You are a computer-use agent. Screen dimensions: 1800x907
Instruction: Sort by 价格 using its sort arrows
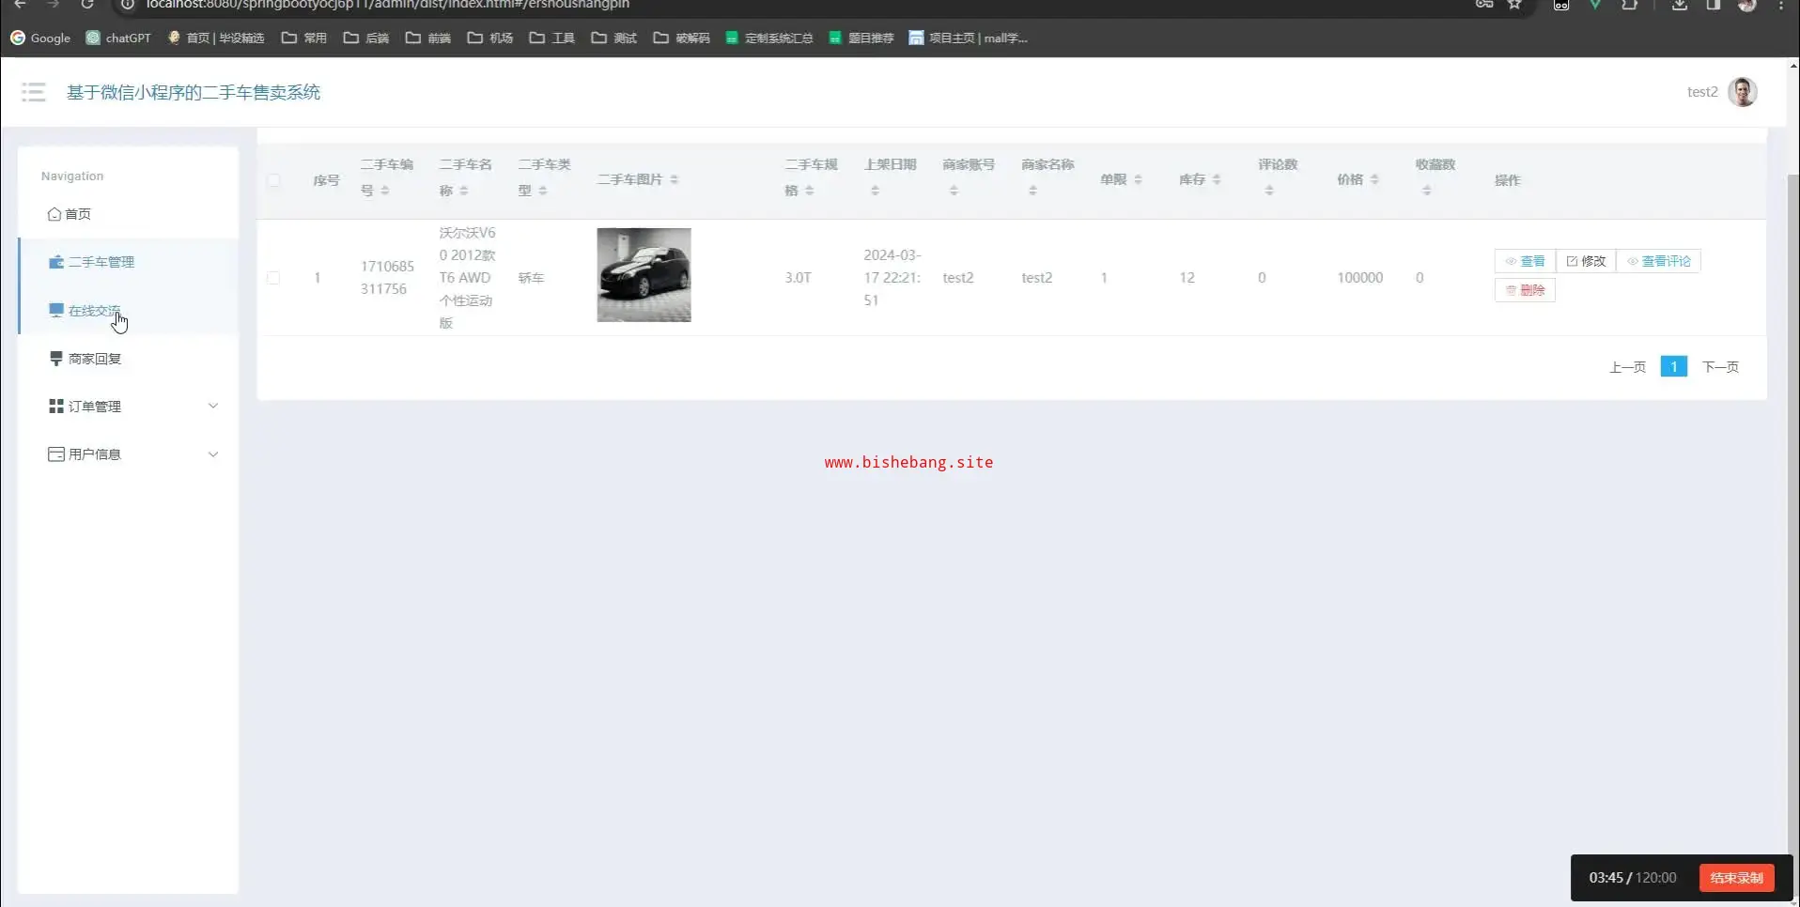pyautogui.click(x=1374, y=179)
